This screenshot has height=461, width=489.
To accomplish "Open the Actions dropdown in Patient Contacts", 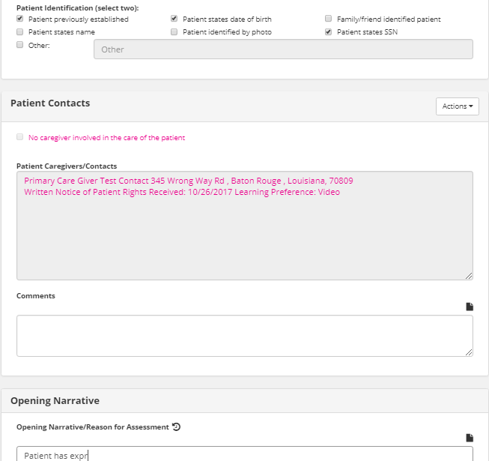I will click(x=457, y=106).
